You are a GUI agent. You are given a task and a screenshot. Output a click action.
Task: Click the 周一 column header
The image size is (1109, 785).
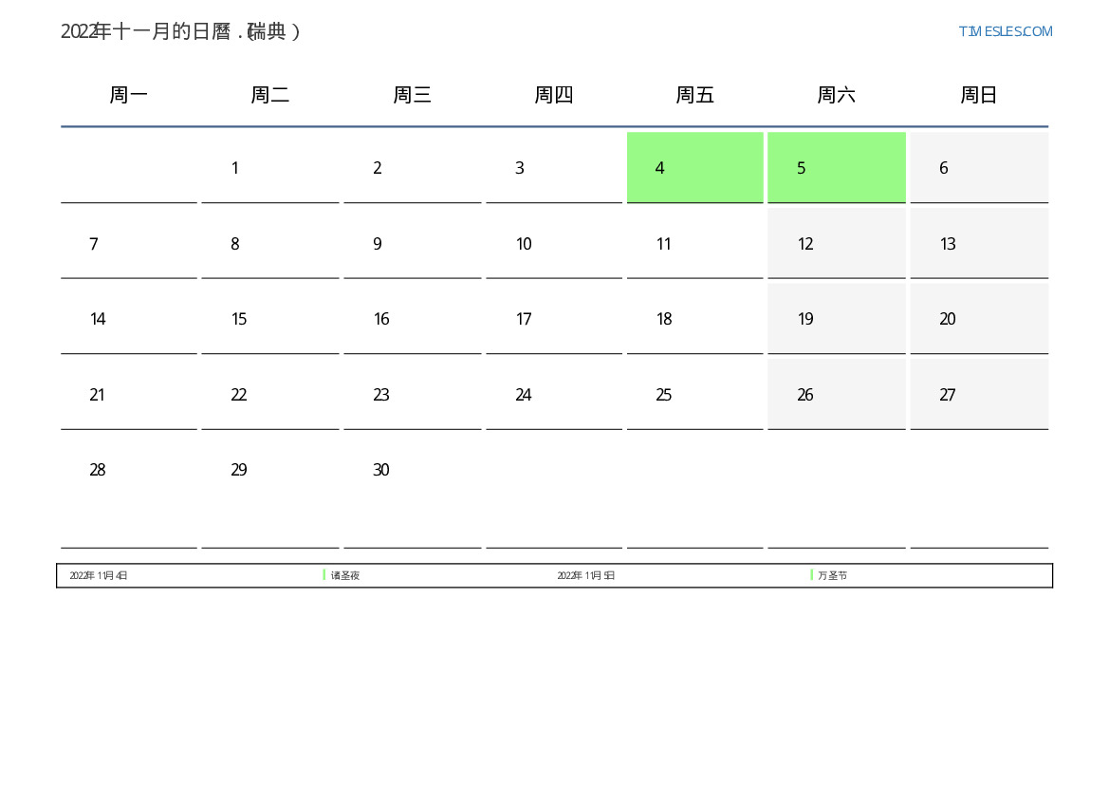pos(129,95)
